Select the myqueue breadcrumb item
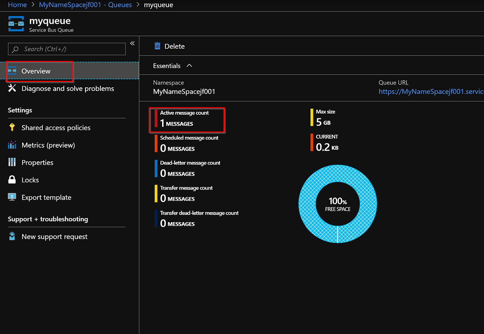This screenshot has height=334, width=484. click(158, 4)
